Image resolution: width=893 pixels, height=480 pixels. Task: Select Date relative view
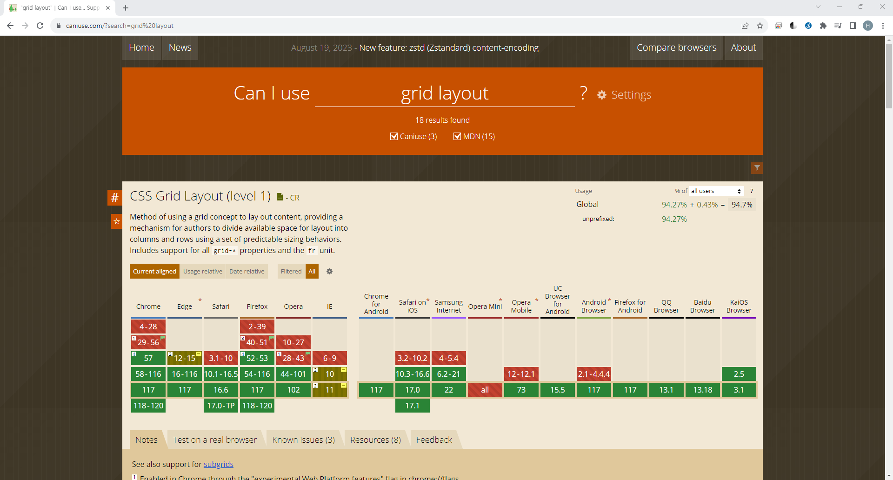[247, 271]
